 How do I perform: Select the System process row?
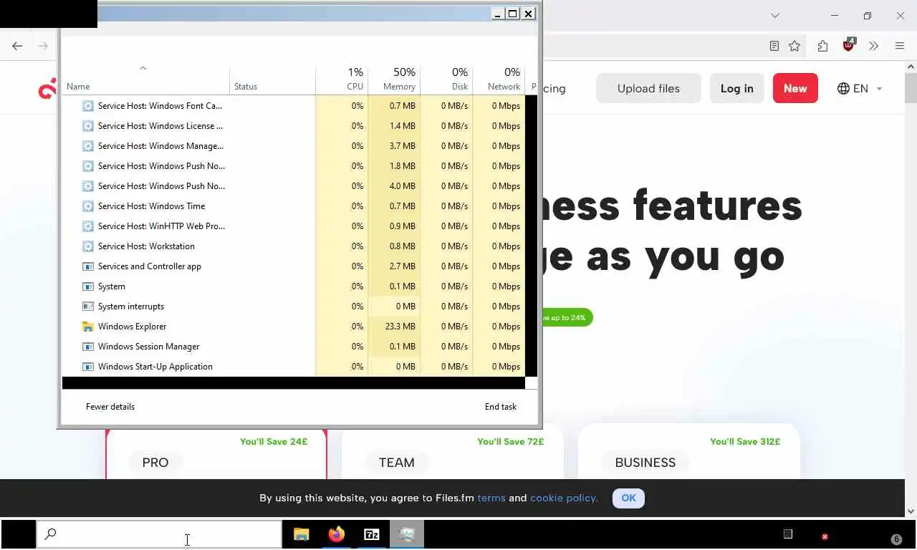[x=294, y=286]
